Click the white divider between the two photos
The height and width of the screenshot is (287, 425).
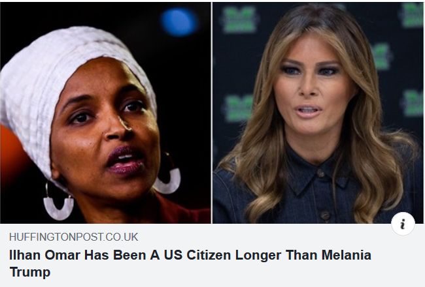pyautogui.click(x=212, y=113)
